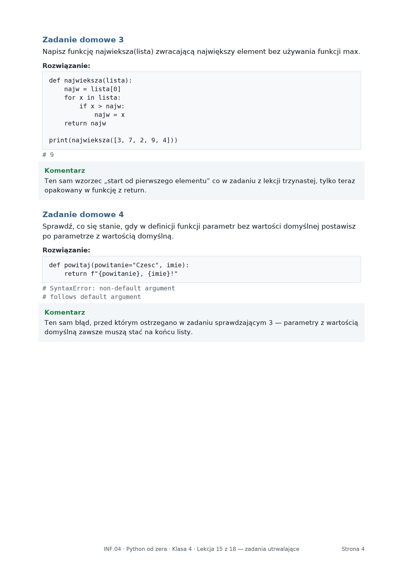Click the second Komentarz heading
This screenshot has width=403, height=570.
click(65, 313)
